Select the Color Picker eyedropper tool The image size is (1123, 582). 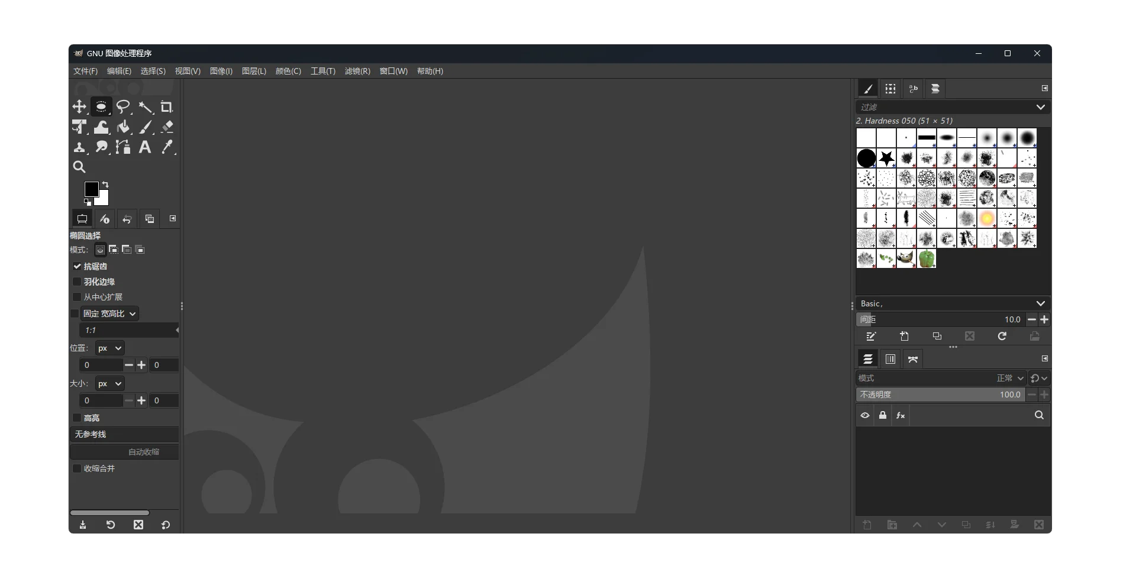point(167,147)
